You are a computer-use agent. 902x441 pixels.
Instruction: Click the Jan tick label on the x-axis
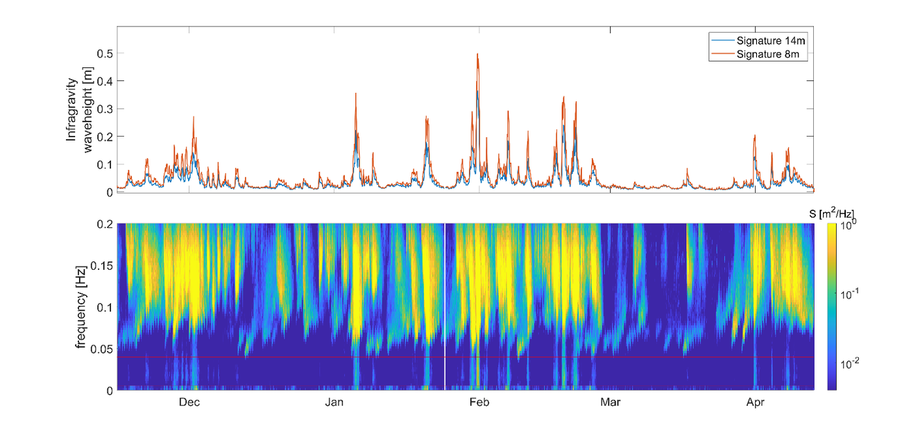click(334, 400)
